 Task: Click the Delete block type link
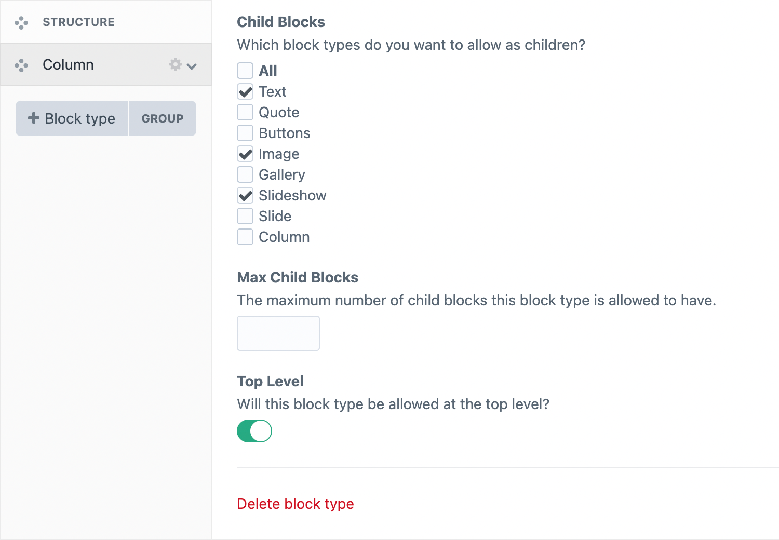[x=295, y=504]
